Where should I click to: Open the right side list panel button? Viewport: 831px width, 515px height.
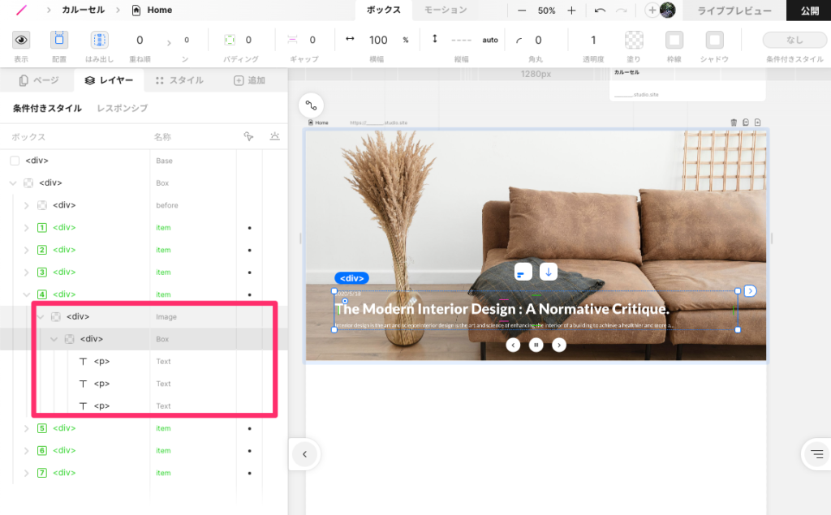click(816, 454)
